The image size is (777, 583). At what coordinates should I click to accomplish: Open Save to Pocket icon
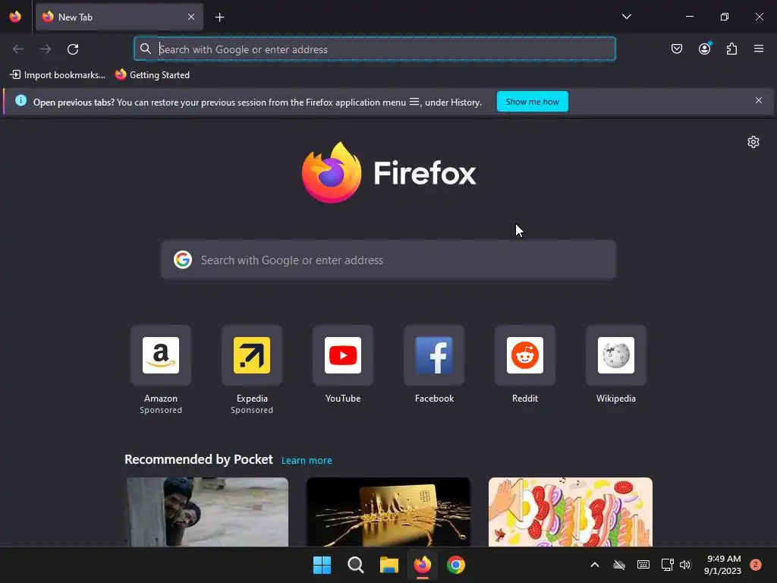[676, 49]
